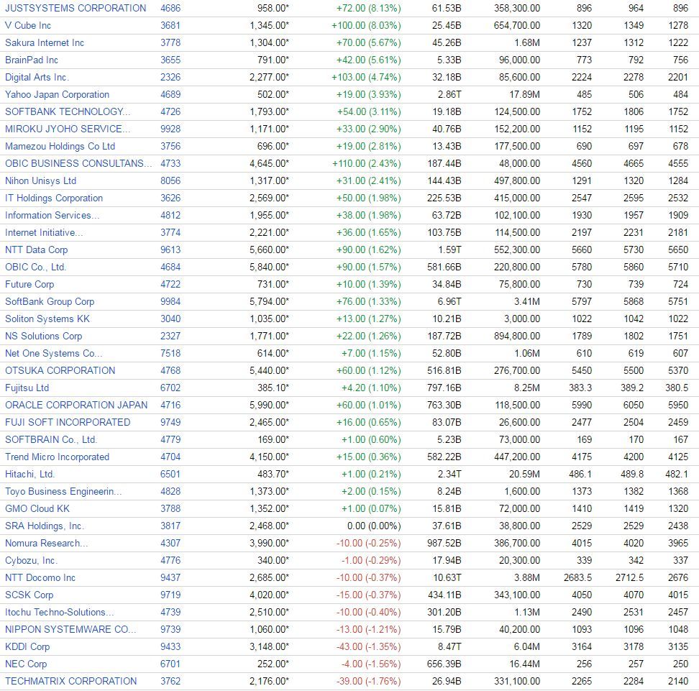Open SRA Holdings, Inc. link

[44, 526]
